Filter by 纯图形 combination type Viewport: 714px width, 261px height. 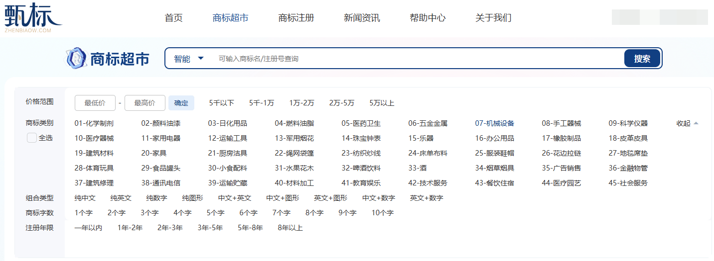click(x=192, y=198)
